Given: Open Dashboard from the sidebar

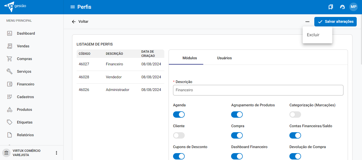Looking at the screenshot, I should 26,33.
